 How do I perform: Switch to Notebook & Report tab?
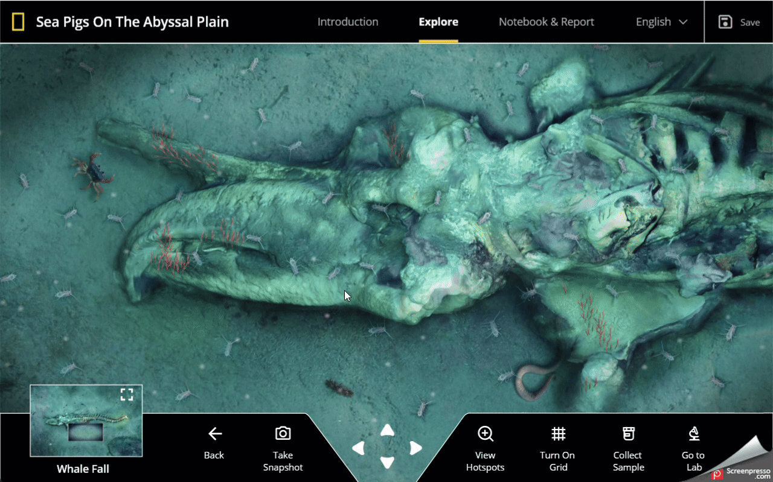[x=547, y=22]
